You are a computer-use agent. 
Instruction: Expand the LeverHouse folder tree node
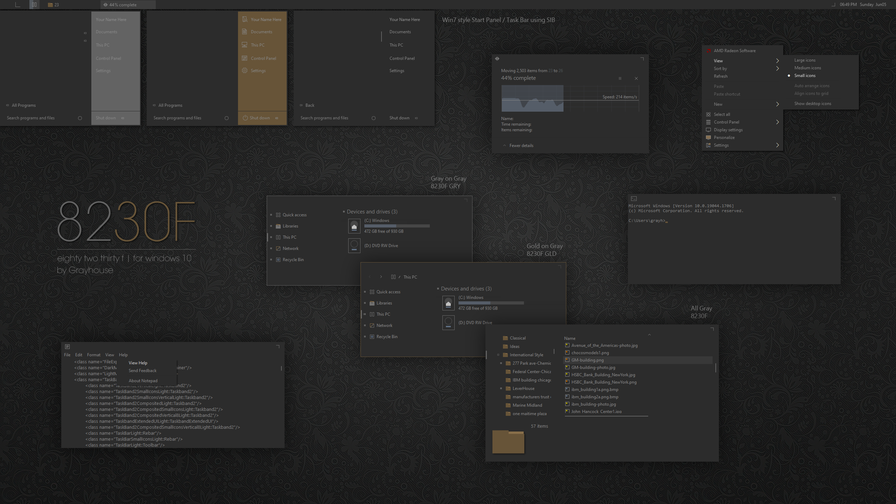pos(501,388)
